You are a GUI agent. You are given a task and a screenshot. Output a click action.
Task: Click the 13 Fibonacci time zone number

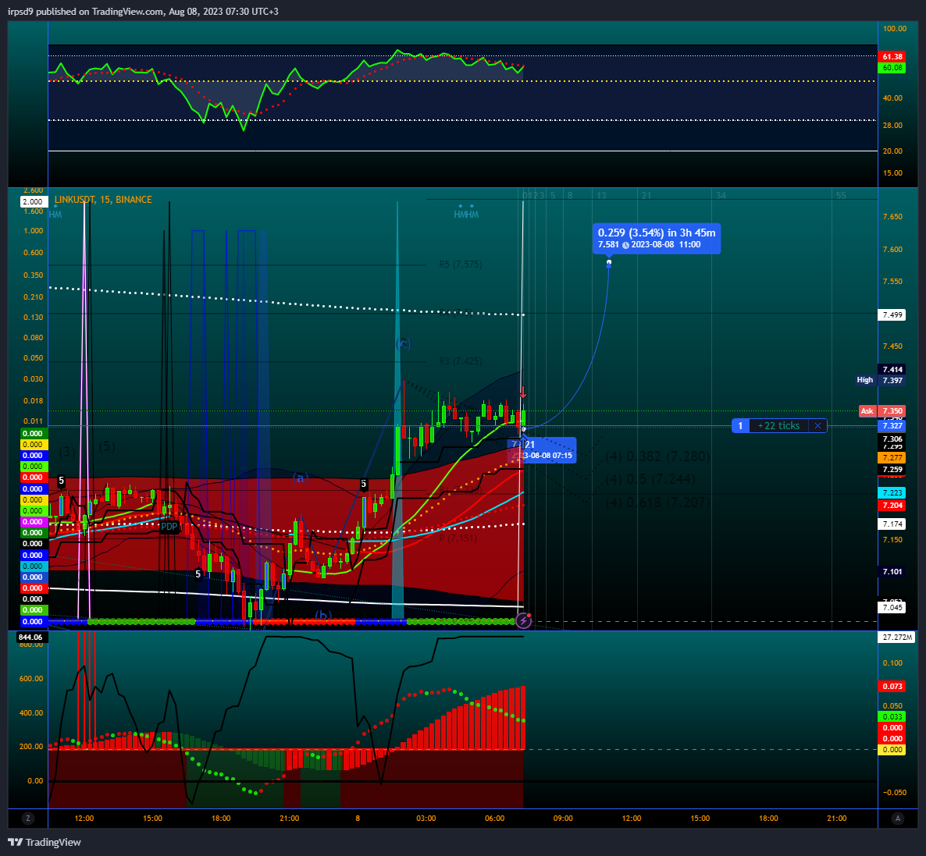[601, 195]
